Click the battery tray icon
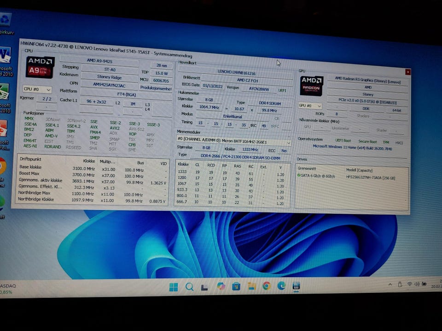Viewport: 442px width, 331px height. pyautogui.click(x=424, y=284)
